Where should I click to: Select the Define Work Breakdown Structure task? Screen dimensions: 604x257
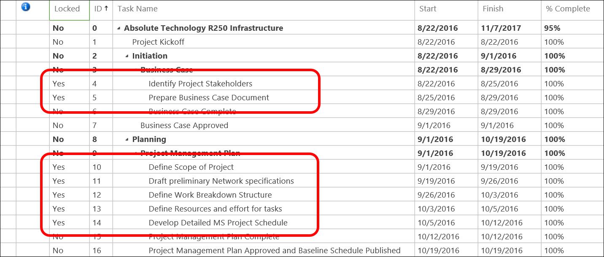[x=210, y=195]
